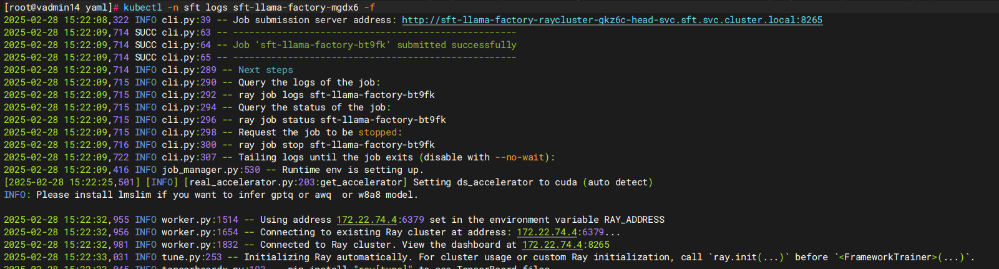999x269 pixels.
Task: Click '[2025-02-28 15:22:25,501]' timestamp
Action: point(72,182)
